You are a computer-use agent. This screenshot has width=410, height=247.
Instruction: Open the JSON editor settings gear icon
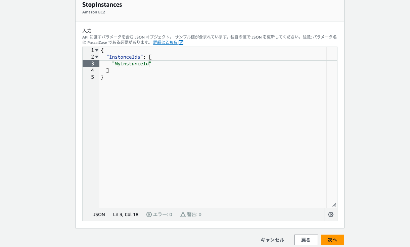tap(331, 214)
